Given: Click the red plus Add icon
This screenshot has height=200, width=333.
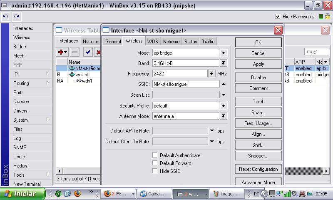Looking at the screenshot, I should point(62,52).
